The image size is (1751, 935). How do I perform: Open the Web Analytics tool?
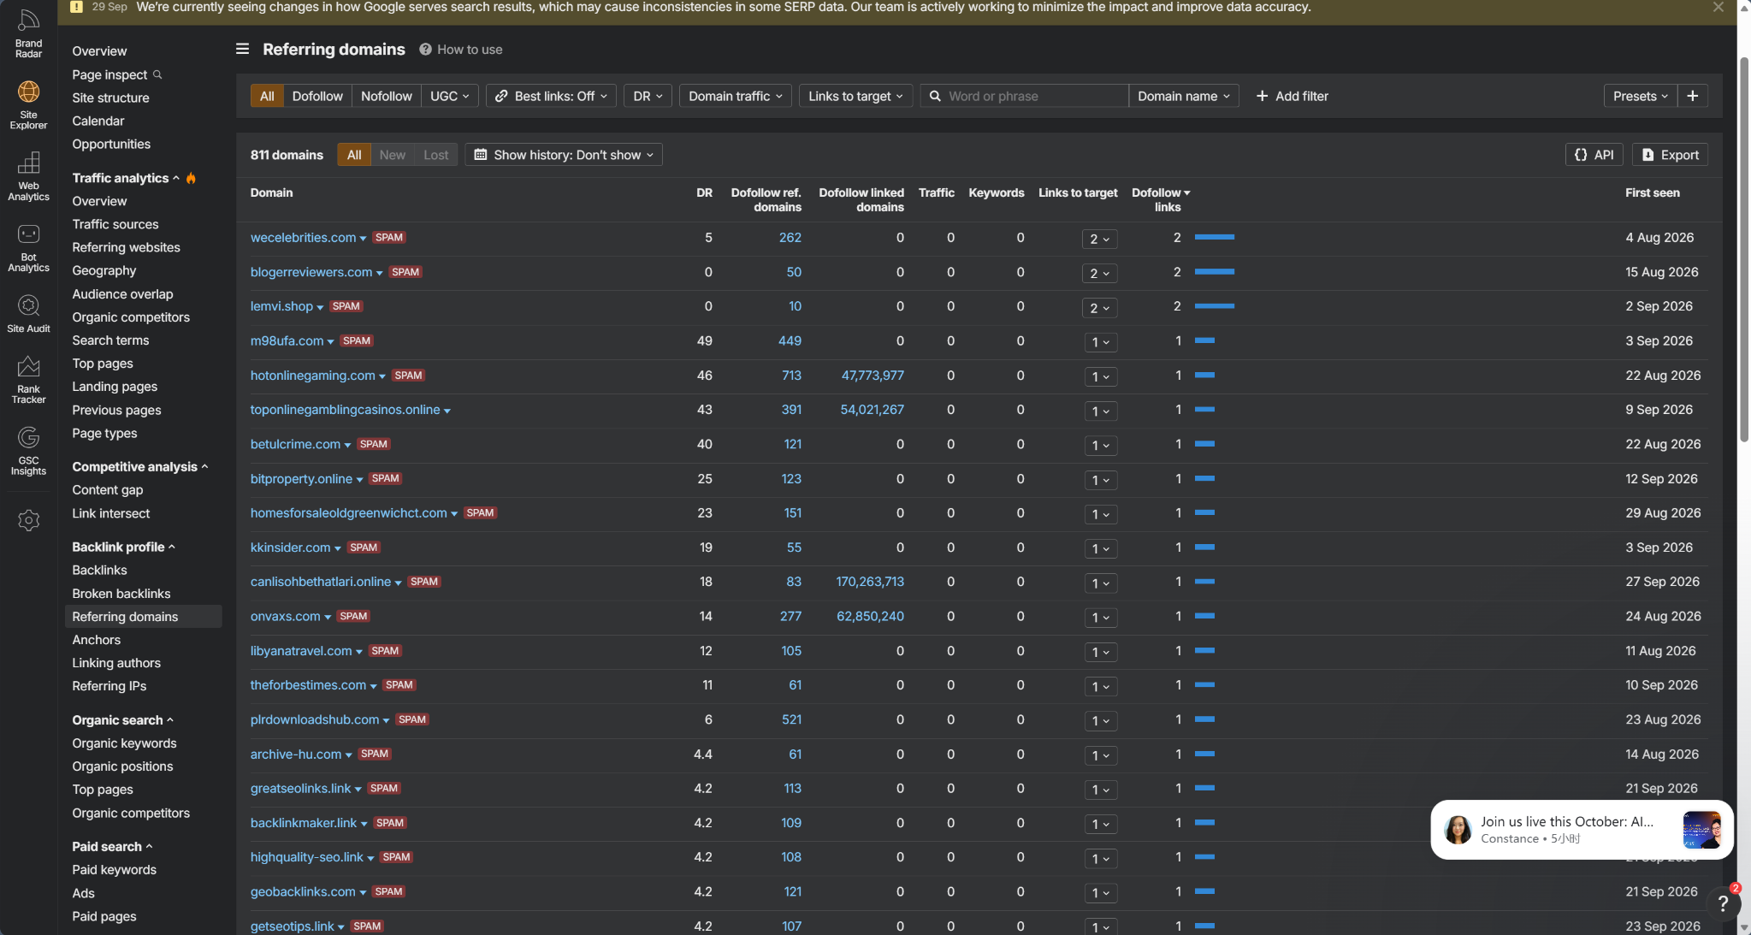tap(28, 177)
